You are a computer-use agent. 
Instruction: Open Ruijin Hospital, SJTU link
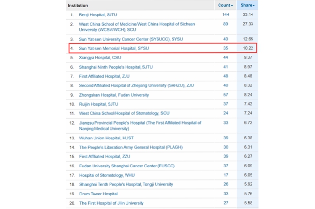click(99, 104)
